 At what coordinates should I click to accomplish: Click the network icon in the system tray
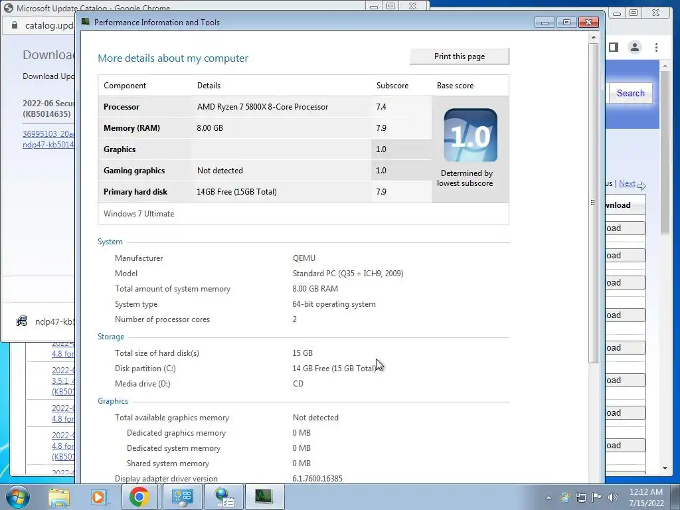pyautogui.click(x=580, y=497)
